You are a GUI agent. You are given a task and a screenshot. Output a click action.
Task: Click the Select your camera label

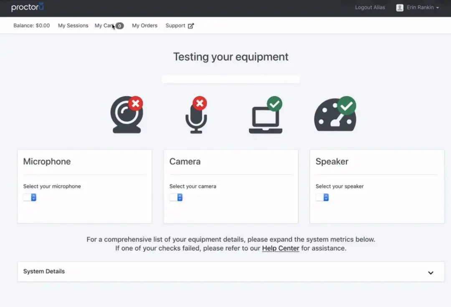[x=193, y=186]
